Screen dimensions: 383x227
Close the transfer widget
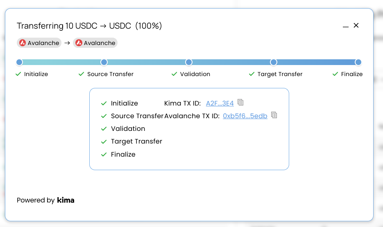point(356,25)
